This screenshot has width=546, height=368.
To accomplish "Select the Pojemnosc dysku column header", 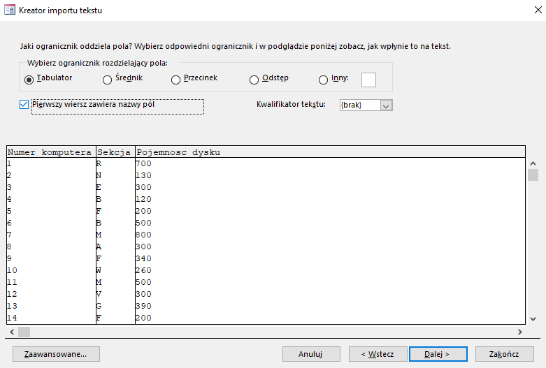I will tap(330, 152).
